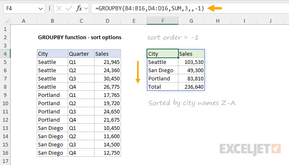Select column J header

coord(270,21)
